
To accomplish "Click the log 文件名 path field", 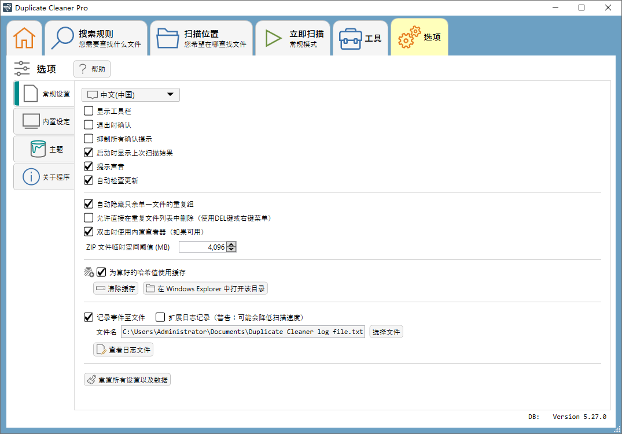I will 243,332.
